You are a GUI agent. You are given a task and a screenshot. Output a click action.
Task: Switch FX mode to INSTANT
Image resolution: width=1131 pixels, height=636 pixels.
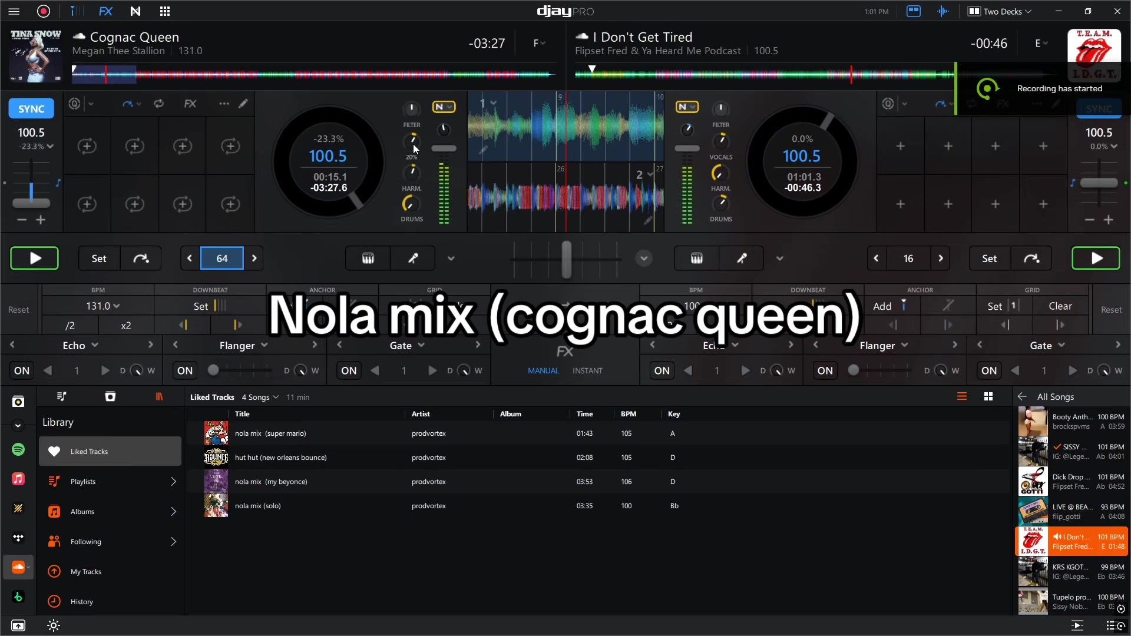coord(587,370)
